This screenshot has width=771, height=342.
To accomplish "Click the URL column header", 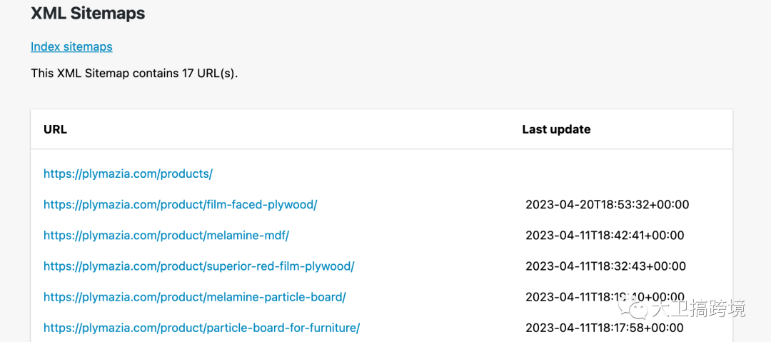I will coord(55,129).
